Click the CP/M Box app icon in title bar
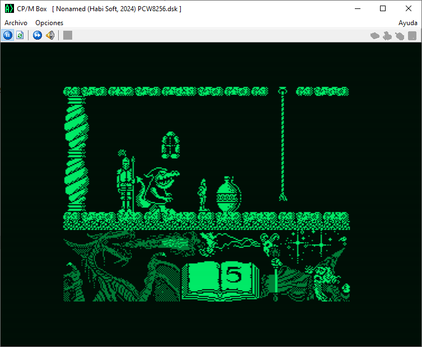The image size is (422, 347). click(9, 8)
